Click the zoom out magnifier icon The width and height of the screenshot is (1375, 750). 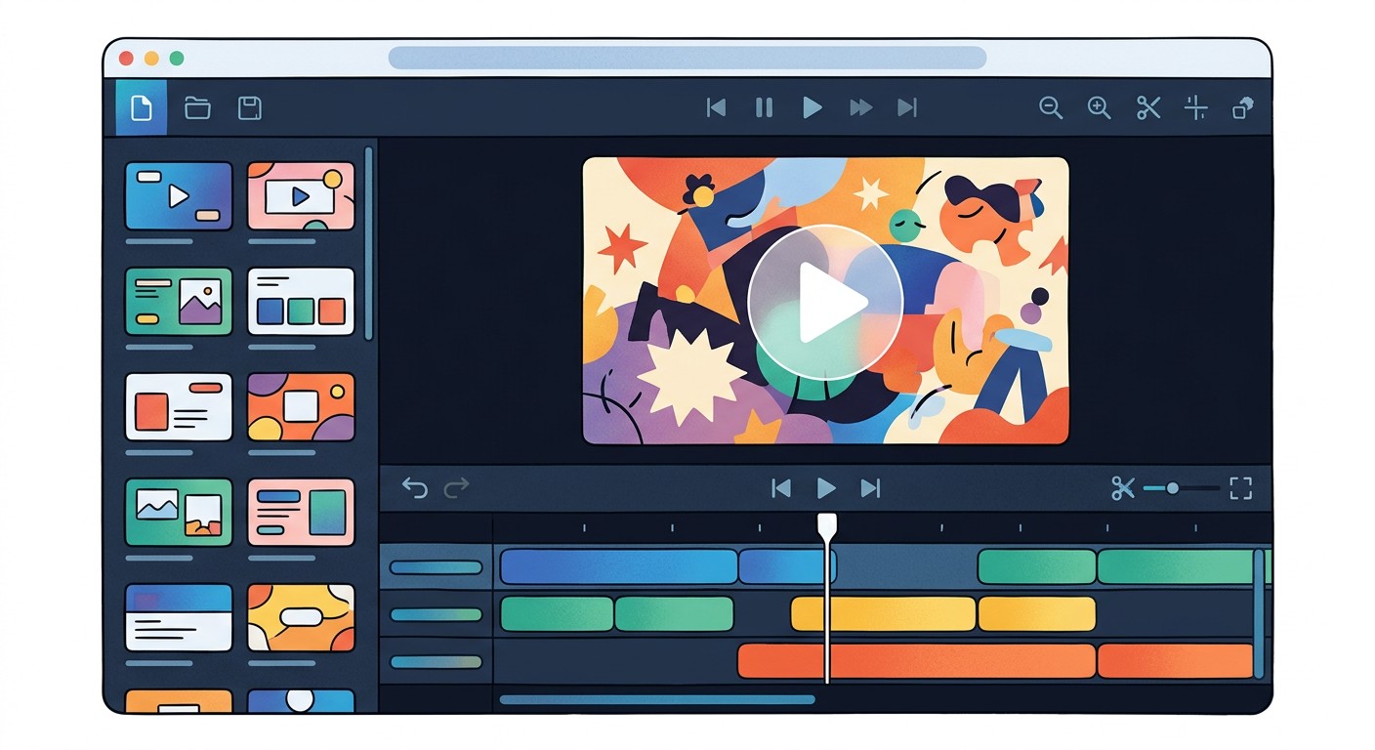coord(1051,108)
